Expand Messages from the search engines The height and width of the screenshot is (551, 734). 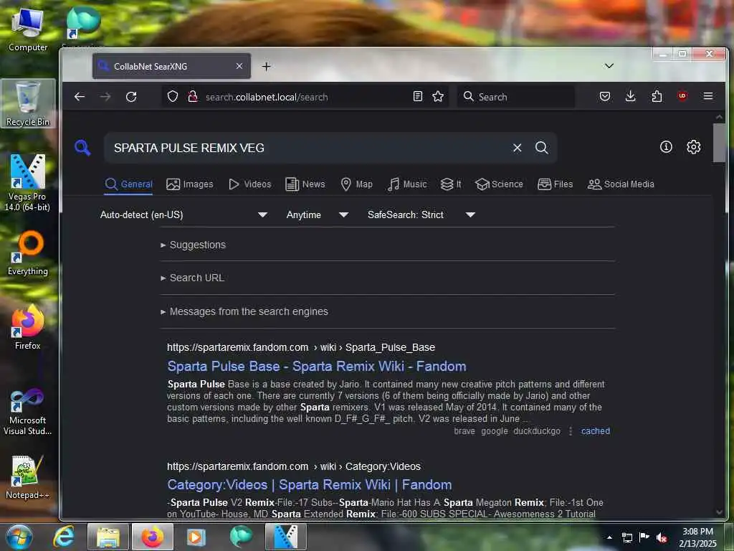point(244,311)
